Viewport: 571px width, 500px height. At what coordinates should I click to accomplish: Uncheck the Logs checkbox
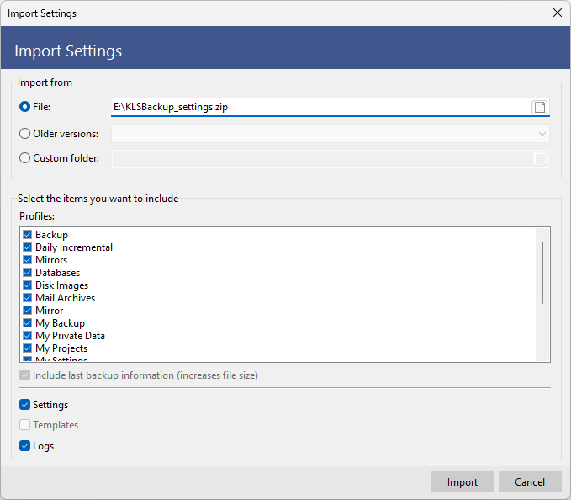coord(24,446)
